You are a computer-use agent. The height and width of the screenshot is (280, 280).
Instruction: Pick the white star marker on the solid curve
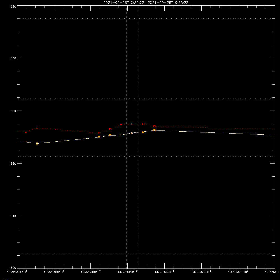tap(132, 133)
